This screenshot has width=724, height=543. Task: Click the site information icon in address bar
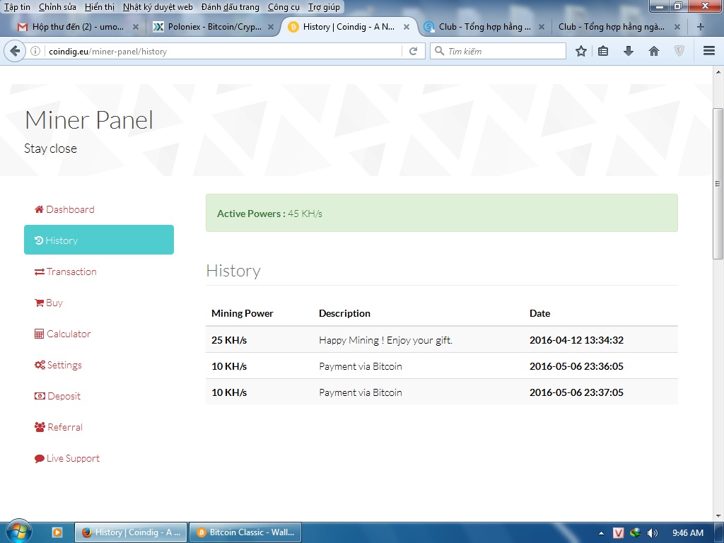[x=35, y=51]
